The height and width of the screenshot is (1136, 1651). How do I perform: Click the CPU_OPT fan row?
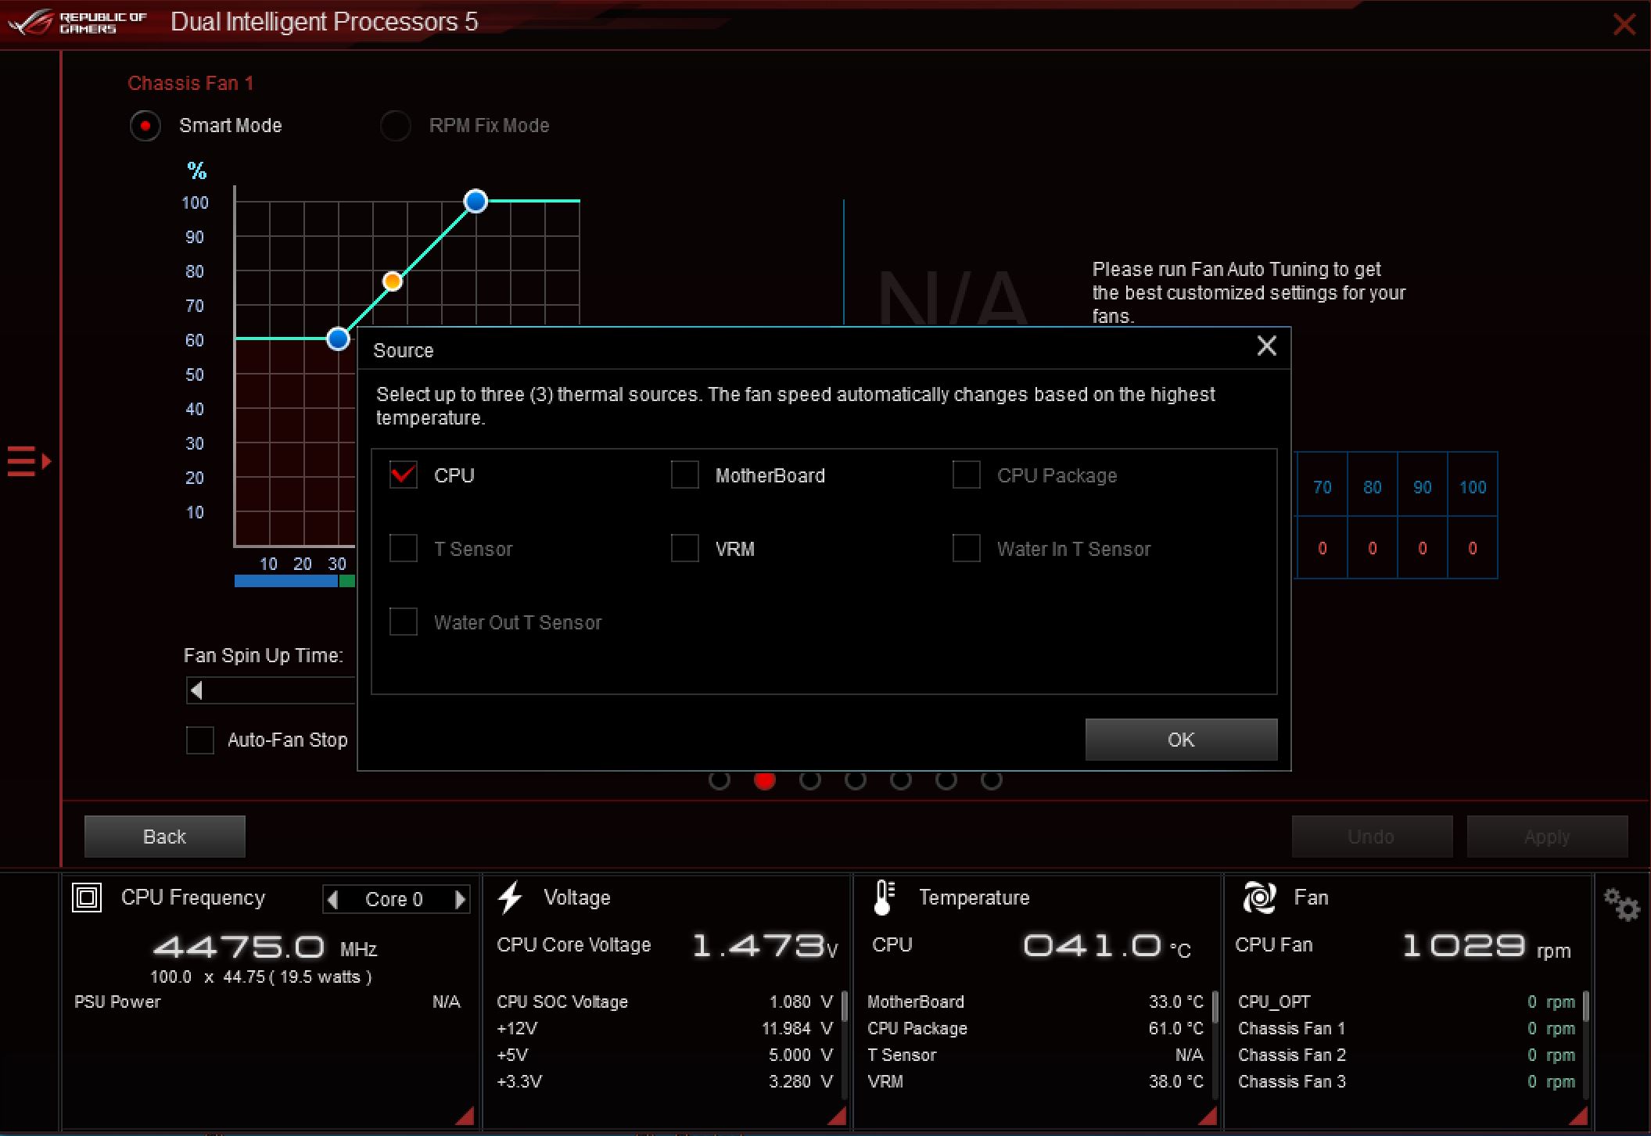pos(1406,1002)
